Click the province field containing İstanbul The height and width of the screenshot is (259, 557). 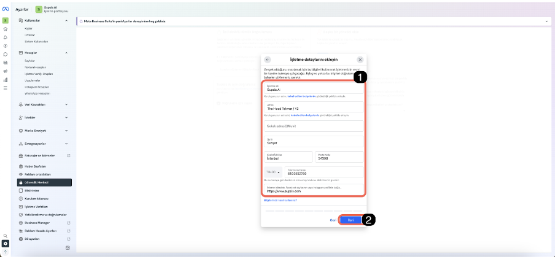pos(288,157)
